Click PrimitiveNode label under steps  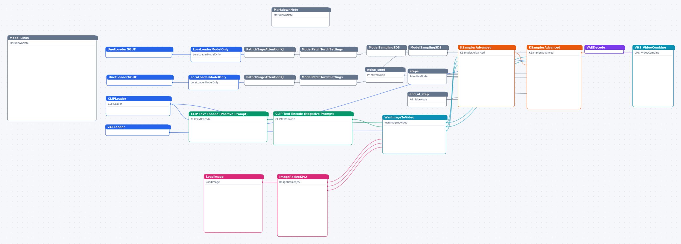(x=419, y=76)
